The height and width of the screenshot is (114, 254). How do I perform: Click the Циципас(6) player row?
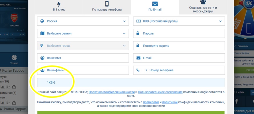click(8, 93)
